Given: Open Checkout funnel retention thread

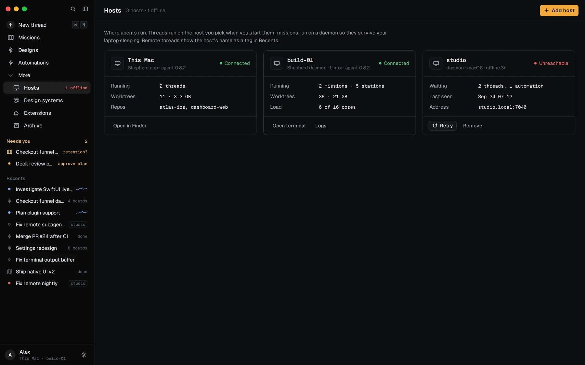Looking at the screenshot, I should tap(47, 152).
